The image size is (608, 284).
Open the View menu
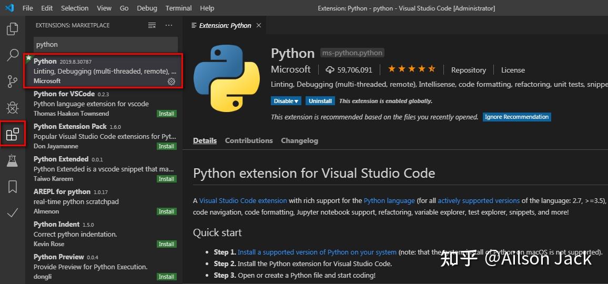click(104, 8)
